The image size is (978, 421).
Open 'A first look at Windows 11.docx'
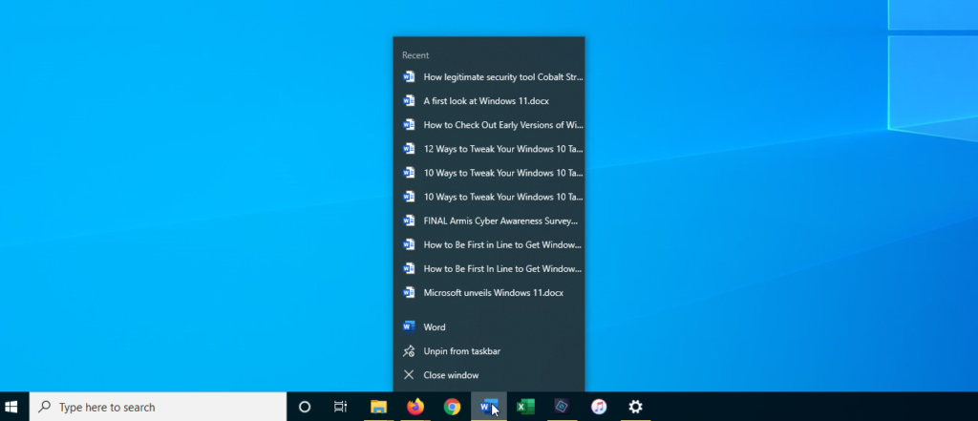point(488,100)
